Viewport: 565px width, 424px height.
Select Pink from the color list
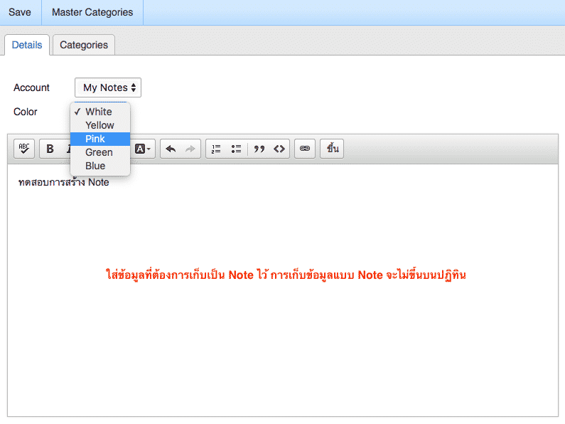100,139
